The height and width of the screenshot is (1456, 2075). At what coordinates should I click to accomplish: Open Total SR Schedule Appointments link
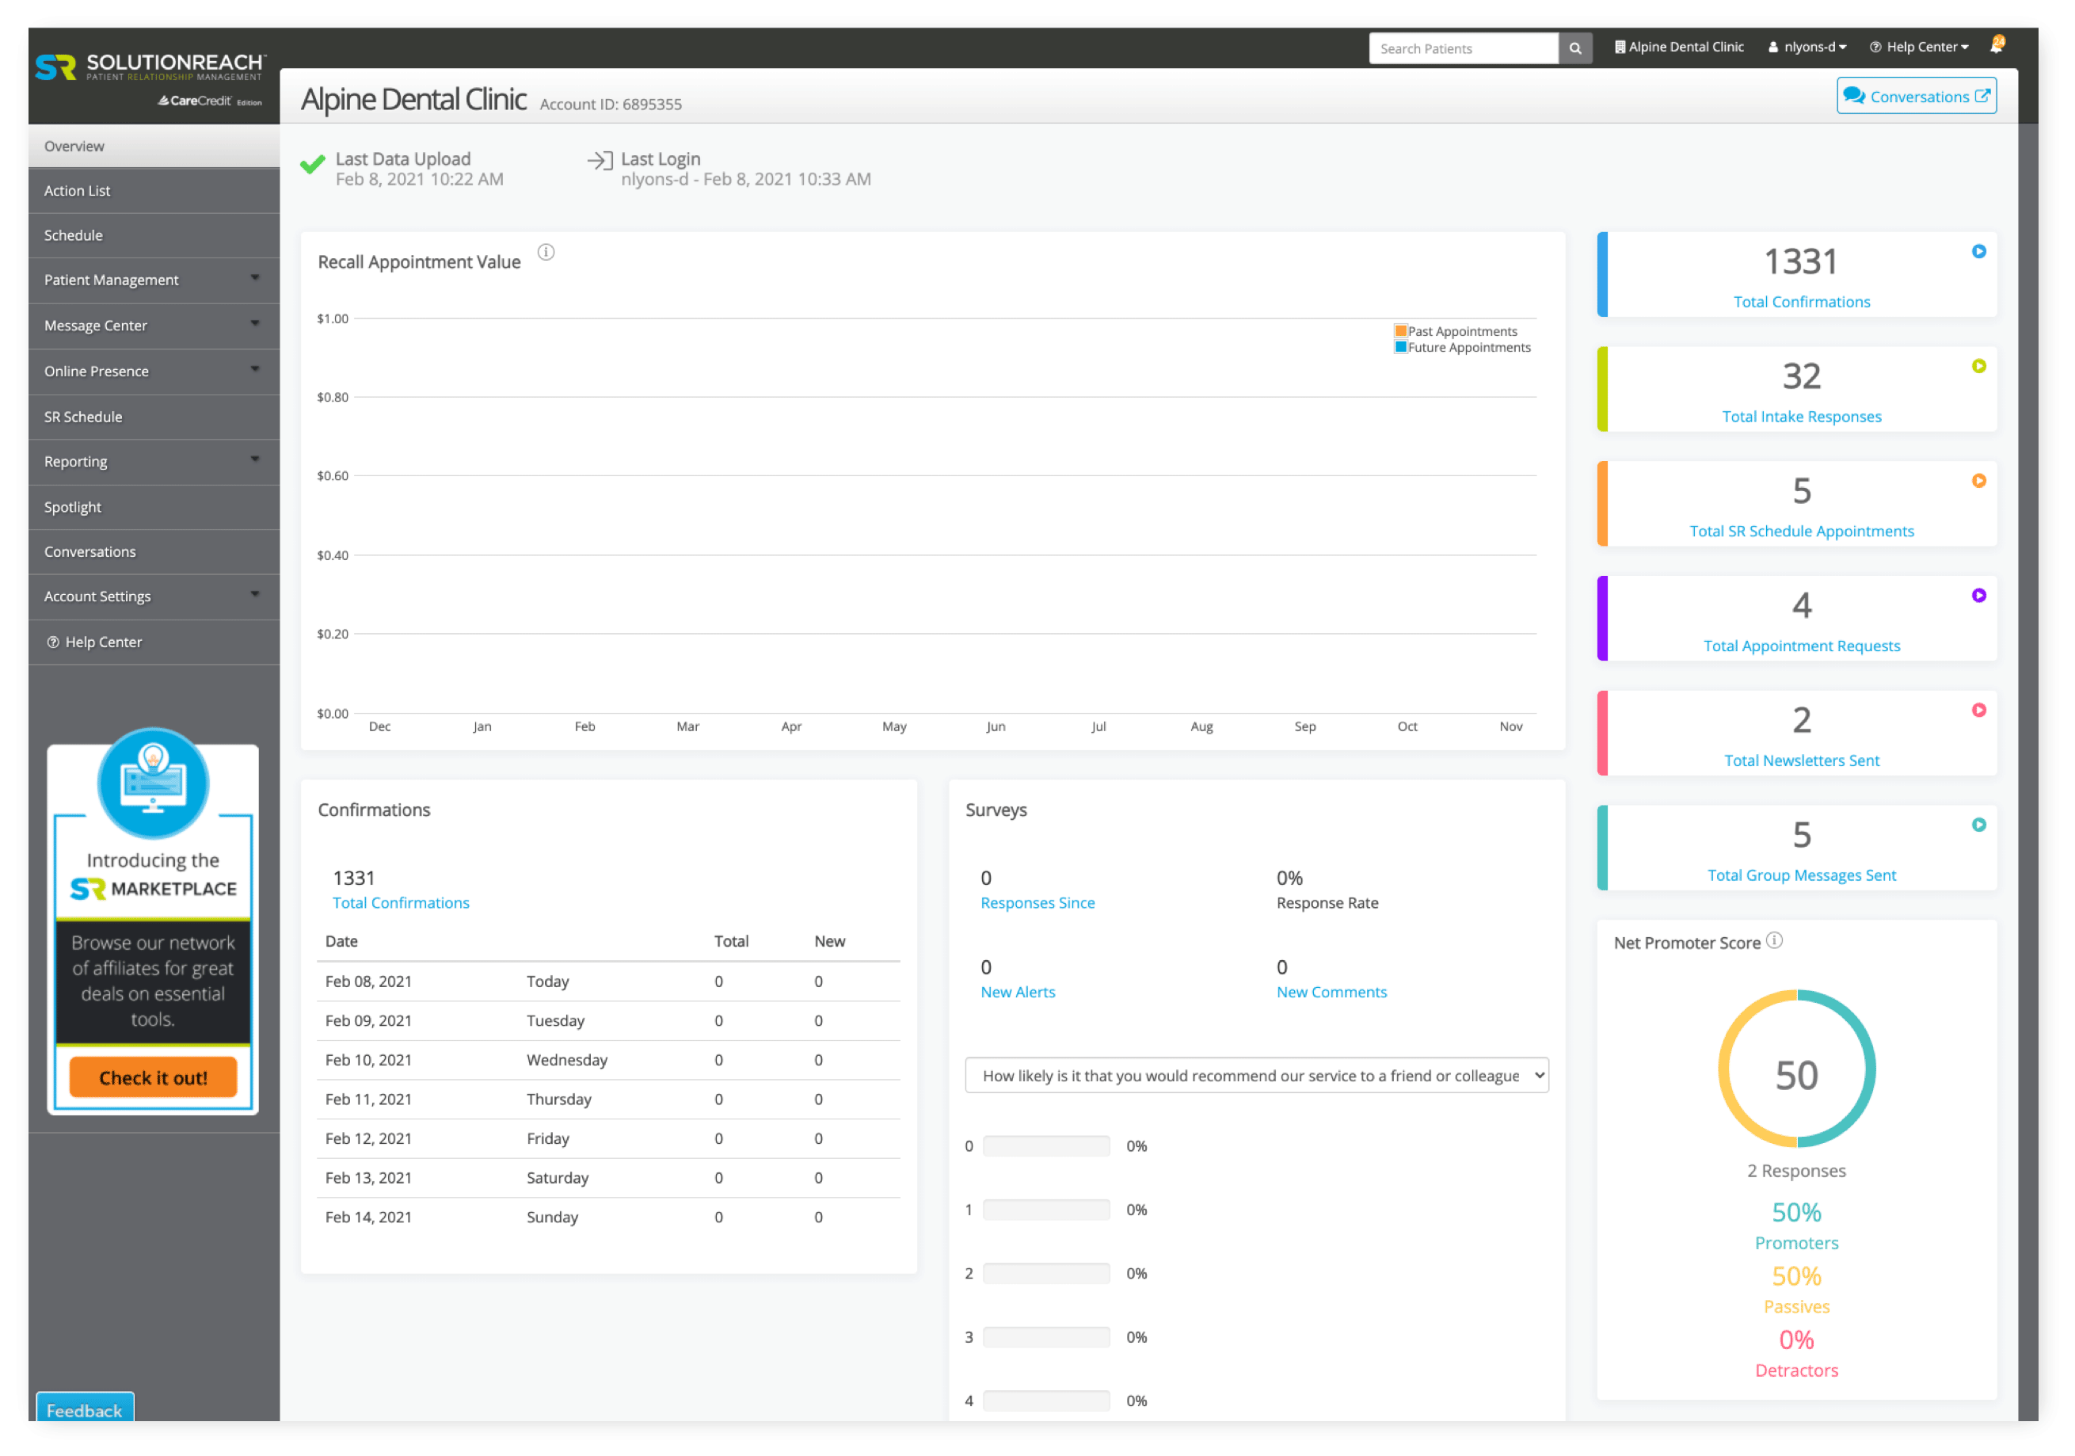[x=1801, y=532]
